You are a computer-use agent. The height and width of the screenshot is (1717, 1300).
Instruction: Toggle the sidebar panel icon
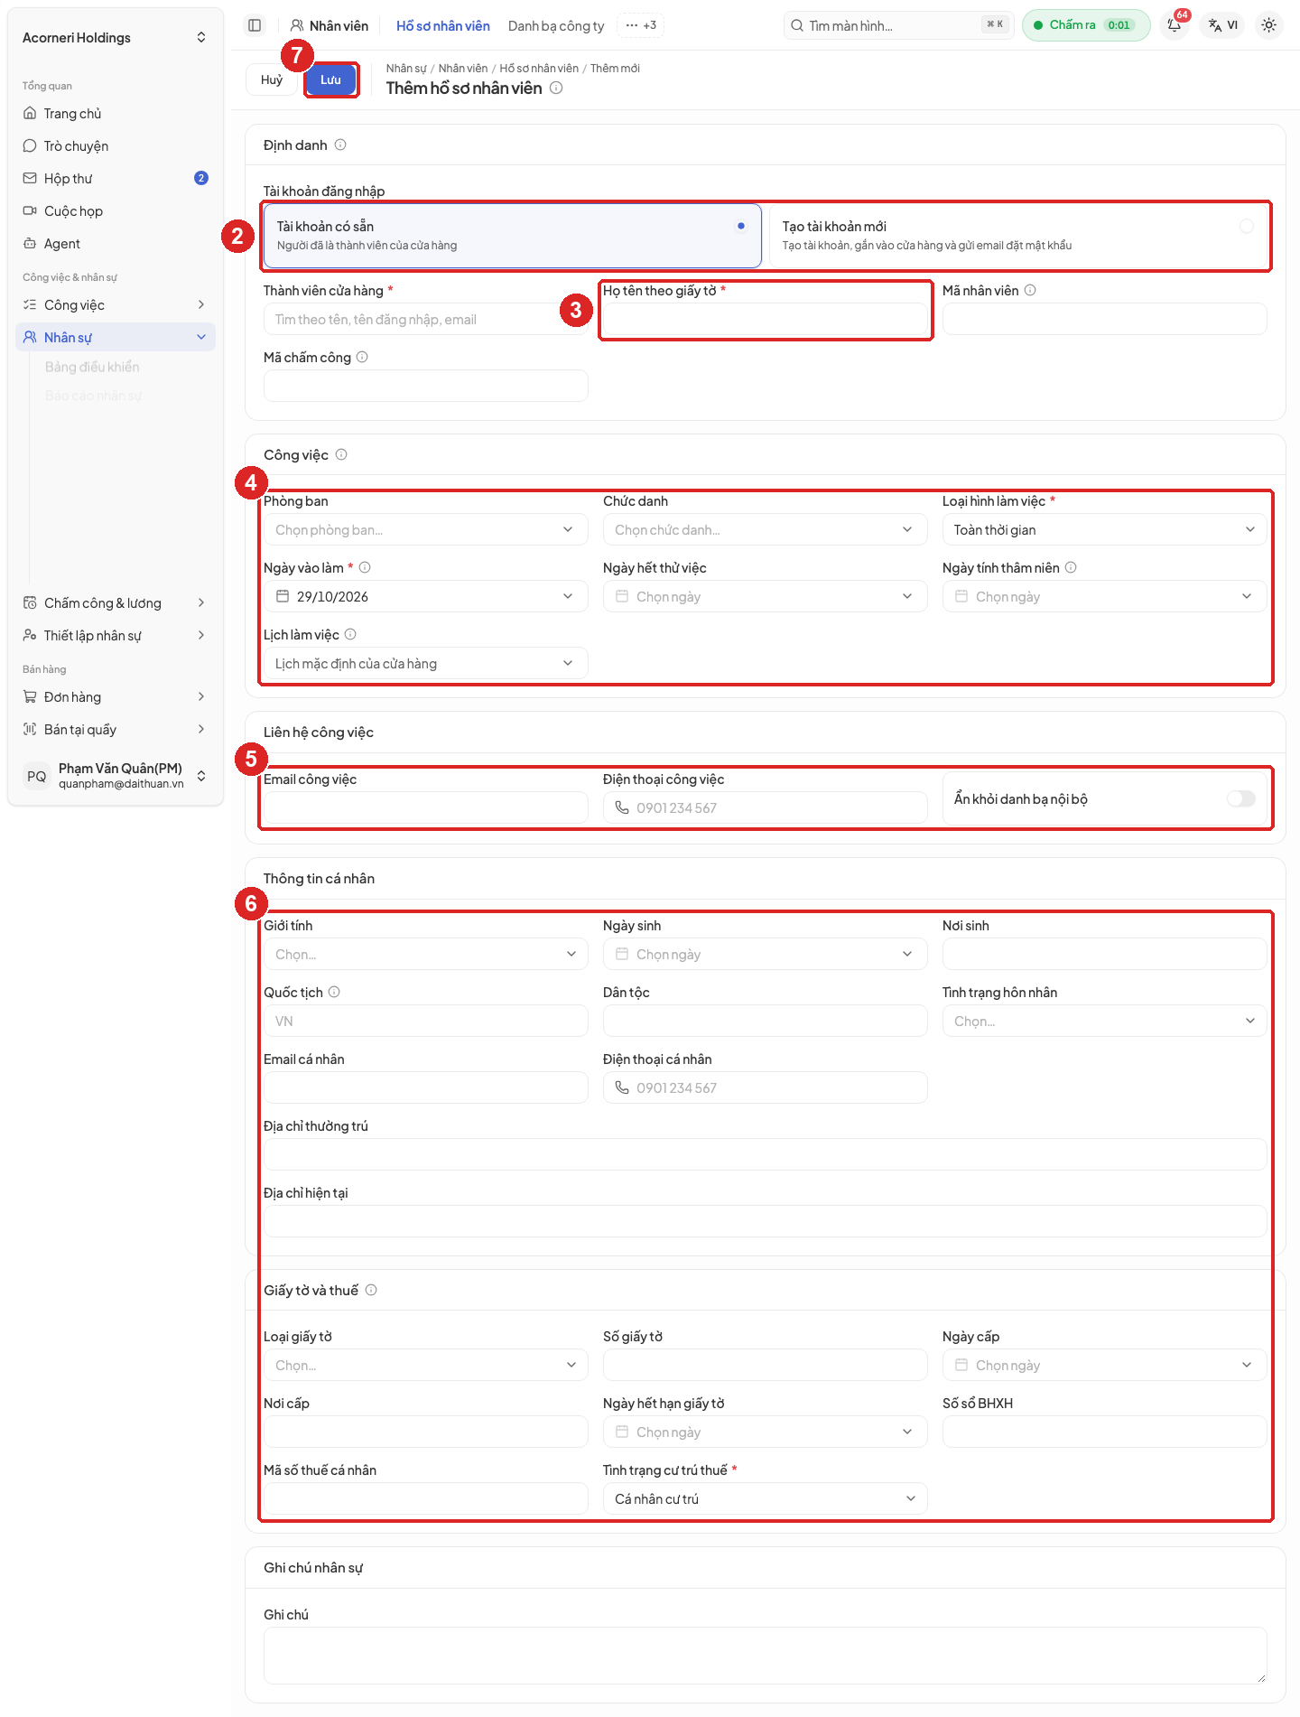click(x=255, y=25)
